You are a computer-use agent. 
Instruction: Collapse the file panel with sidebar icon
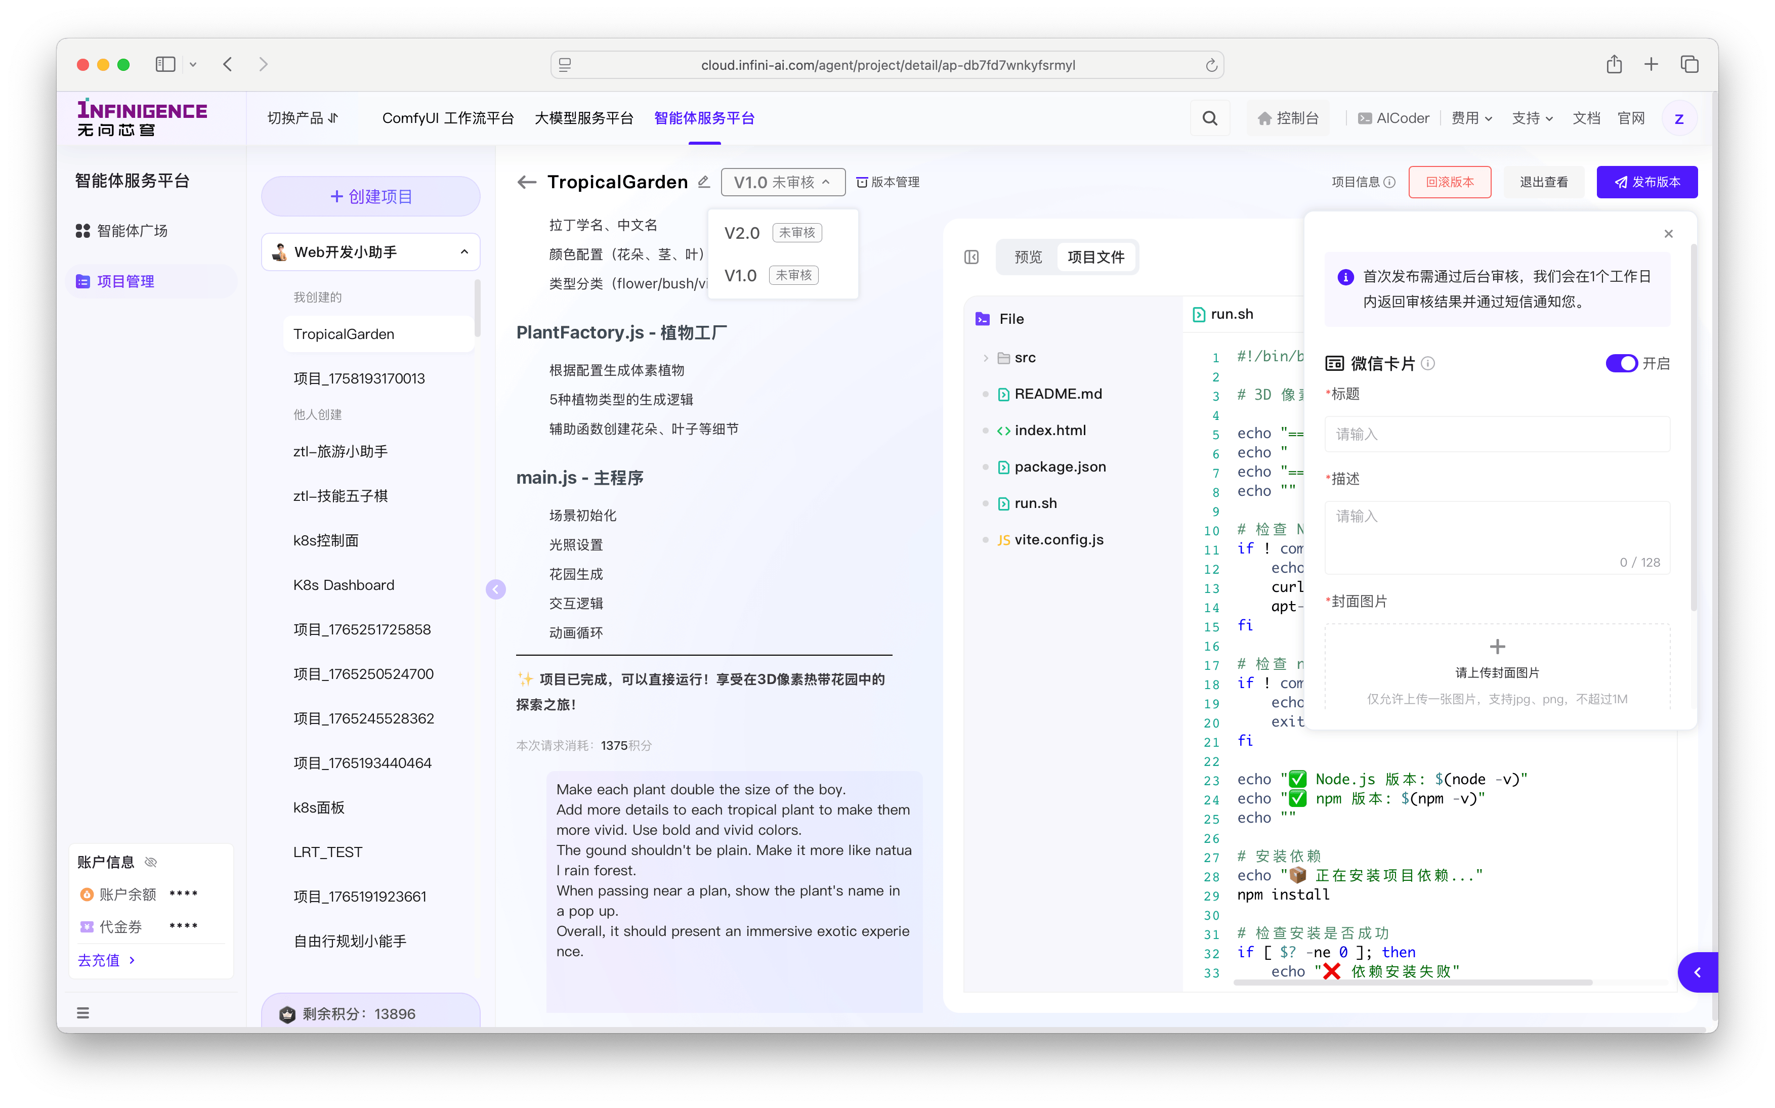click(x=971, y=257)
